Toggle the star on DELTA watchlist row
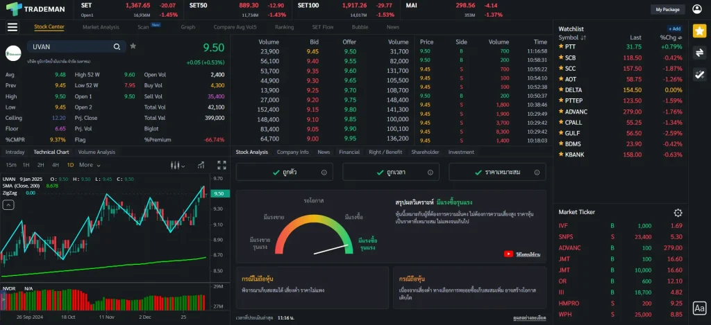Viewport: 711px width, 325px height. [x=561, y=89]
